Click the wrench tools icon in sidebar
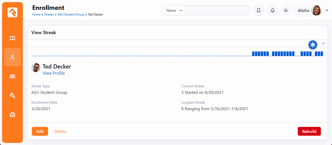The width and height of the screenshot is (332, 145). coord(12,96)
